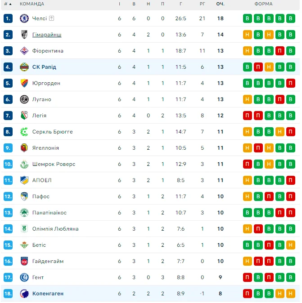Click the КОМАНДА column header

coord(32,4)
